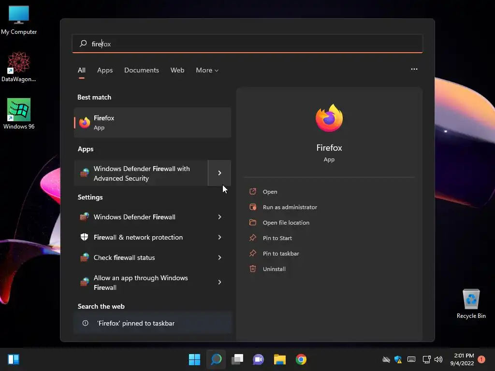
Task: Open the notification badge in the tray
Action: point(481,359)
